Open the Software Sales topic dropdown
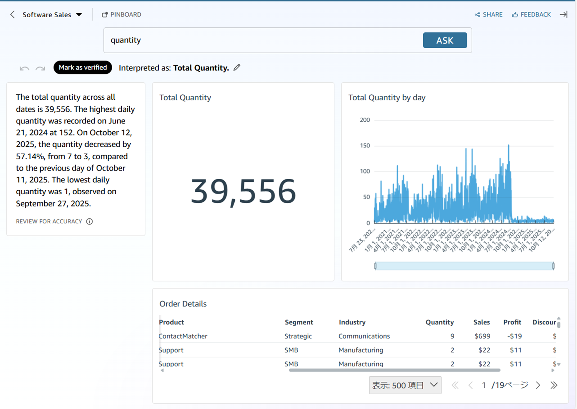Viewport: 577px width, 409px height. click(x=52, y=15)
